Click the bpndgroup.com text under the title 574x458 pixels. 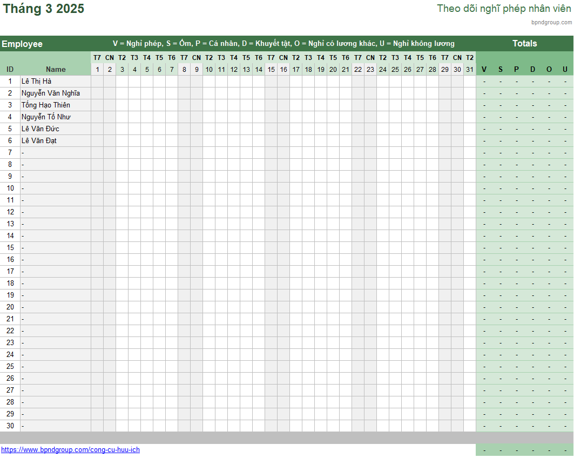(x=551, y=22)
